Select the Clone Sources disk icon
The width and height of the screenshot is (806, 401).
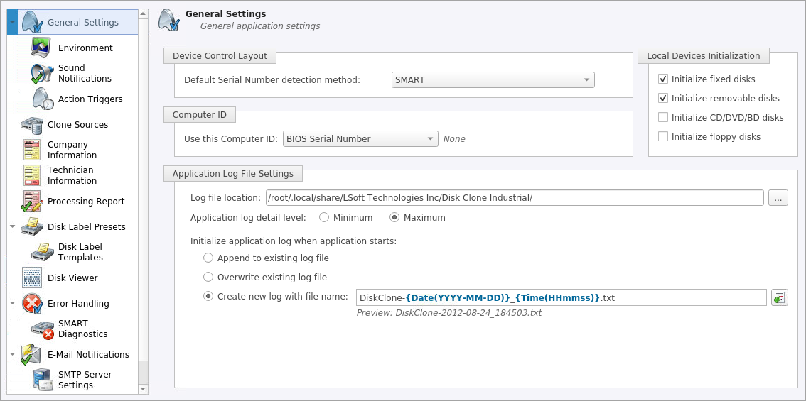tap(31, 125)
